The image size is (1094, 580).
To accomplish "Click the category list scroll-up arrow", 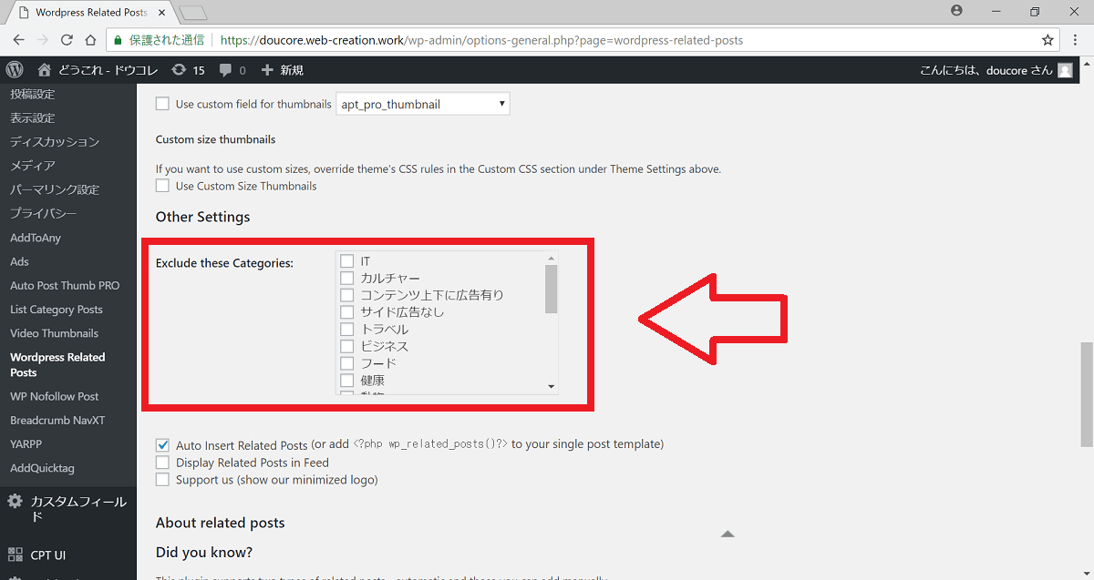I will (x=551, y=259).
